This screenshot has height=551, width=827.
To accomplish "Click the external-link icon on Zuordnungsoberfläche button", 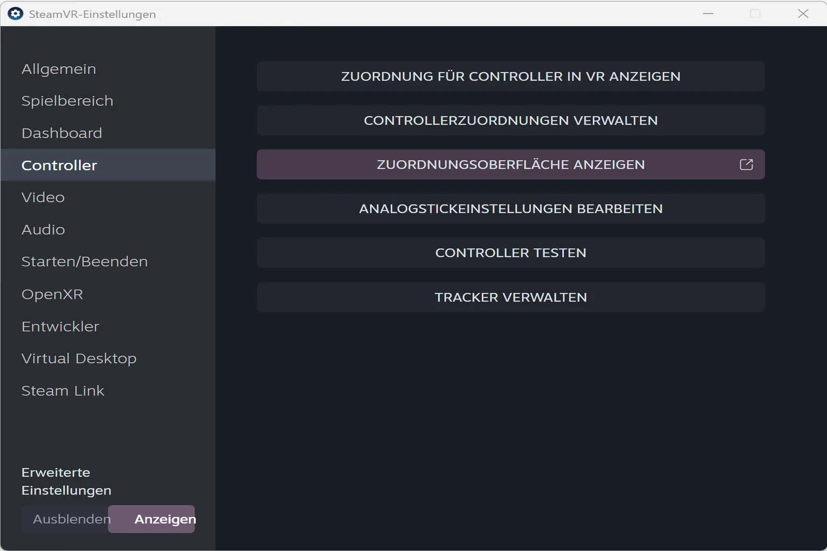I will point(746,164).
